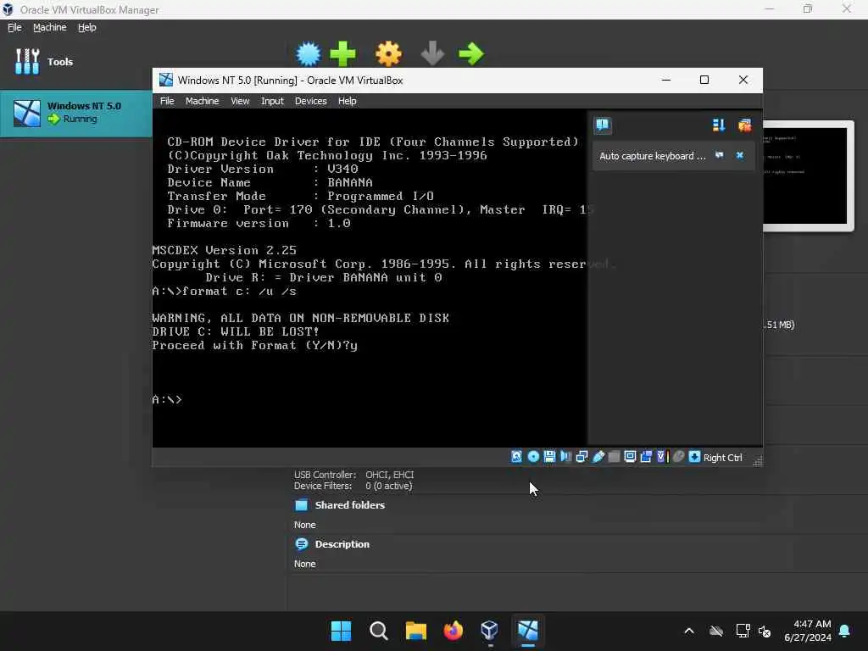868x651 pixels.
Task: Click the green Show arrow icon
Action: coord(471,53)
